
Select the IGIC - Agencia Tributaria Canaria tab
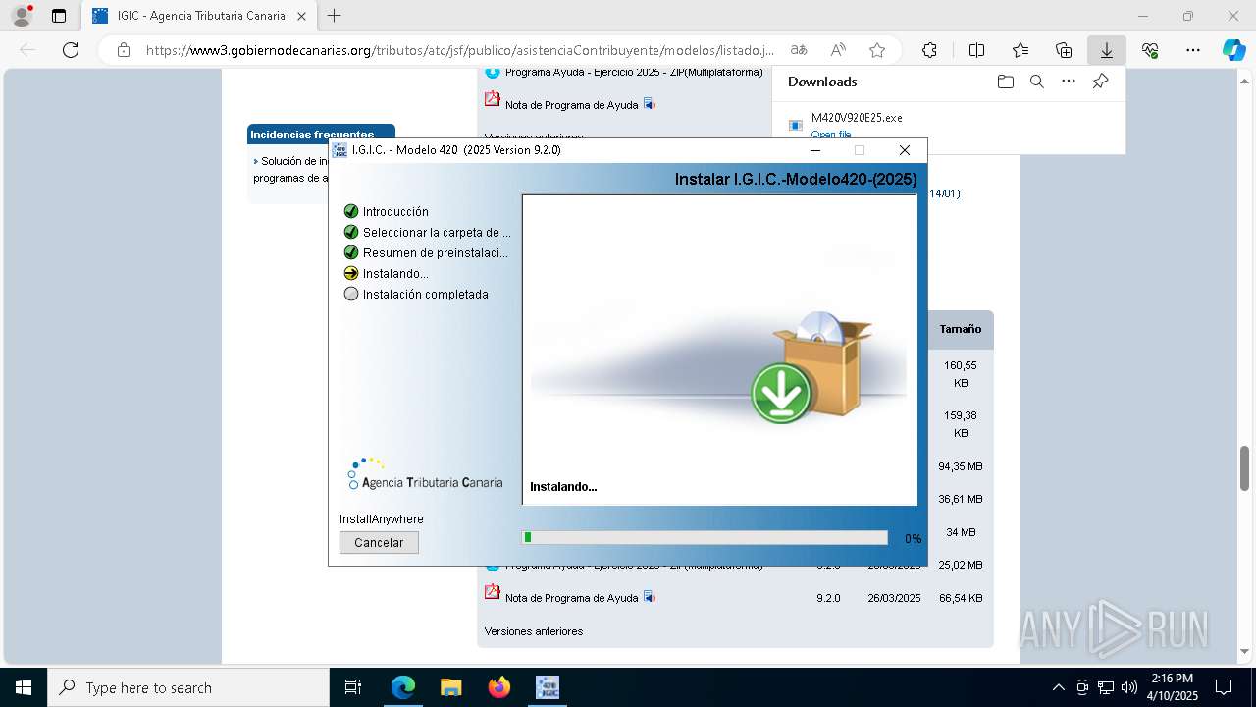(199, 16)
